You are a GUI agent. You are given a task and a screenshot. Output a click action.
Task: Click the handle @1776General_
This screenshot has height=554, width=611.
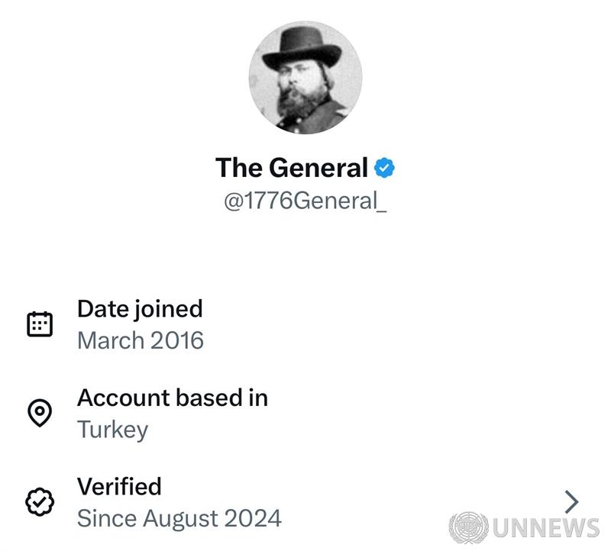(305, 201)
